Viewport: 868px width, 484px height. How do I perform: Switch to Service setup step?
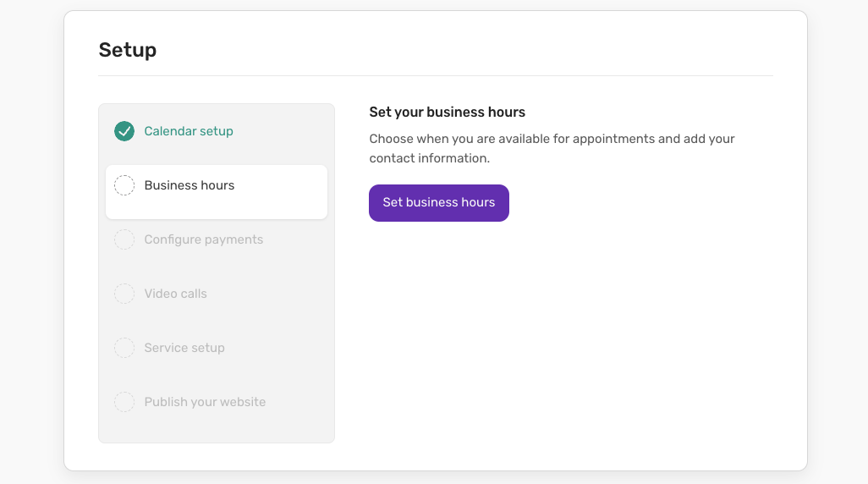[x=184, y=348]
